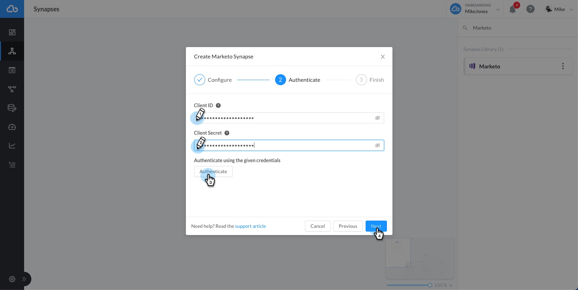Click the Next button

pyautogui.click(x=376, y=226)
